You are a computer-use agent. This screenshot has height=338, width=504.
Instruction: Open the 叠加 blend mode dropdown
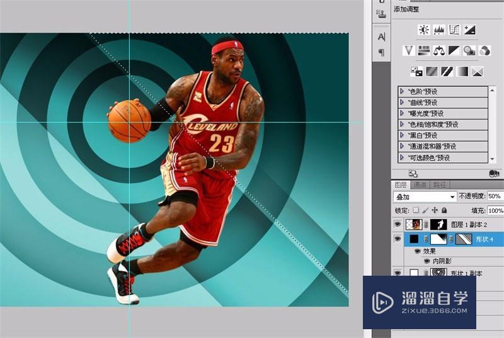click(x=425, y=196)
